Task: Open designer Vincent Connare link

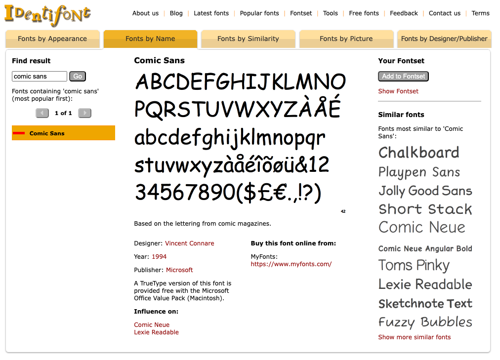Action: tap(190, 243)
